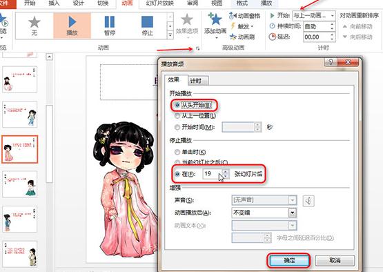Open the 幻灯片放映 ribbon tab
This screenshot has width=383, height=272.
160,3
